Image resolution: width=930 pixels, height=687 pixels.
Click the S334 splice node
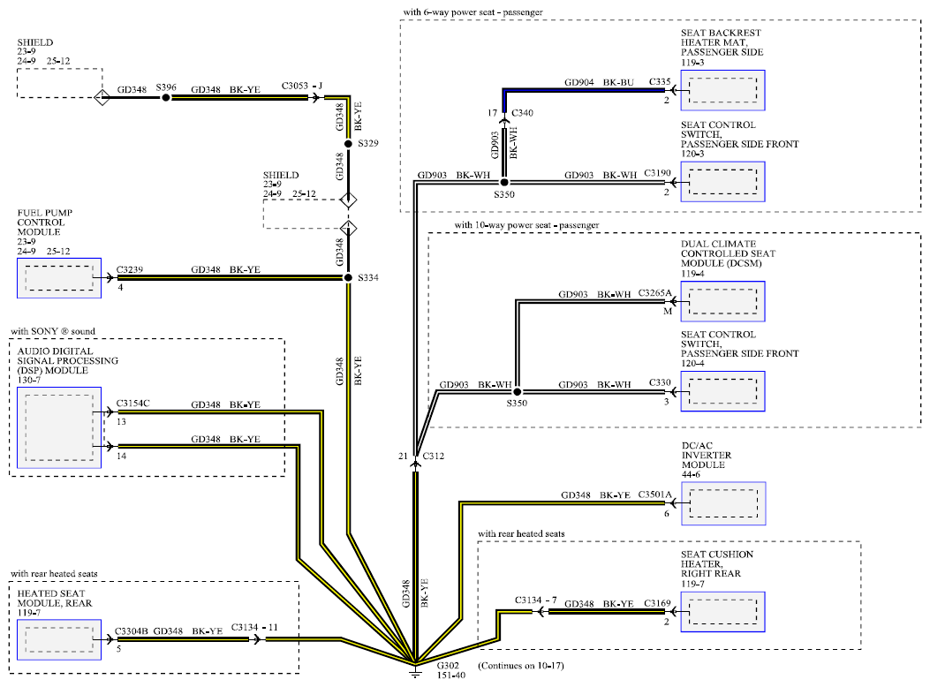pos(348,277)
